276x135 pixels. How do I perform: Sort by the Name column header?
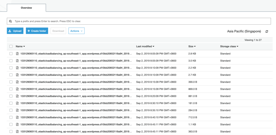(x=20, y=47)
